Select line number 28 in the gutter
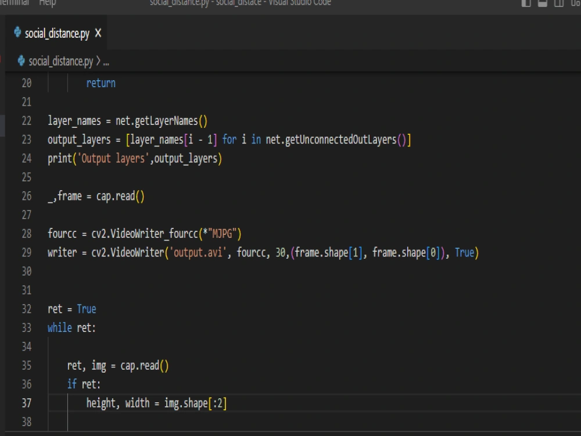 click(x=26, y=234)
